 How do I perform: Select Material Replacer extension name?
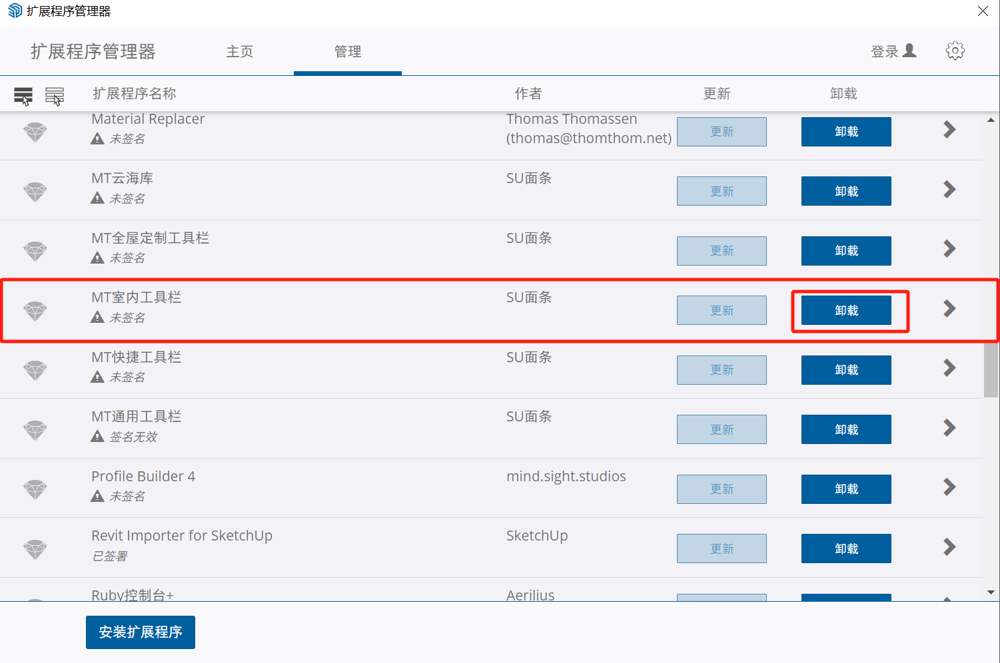148,118
